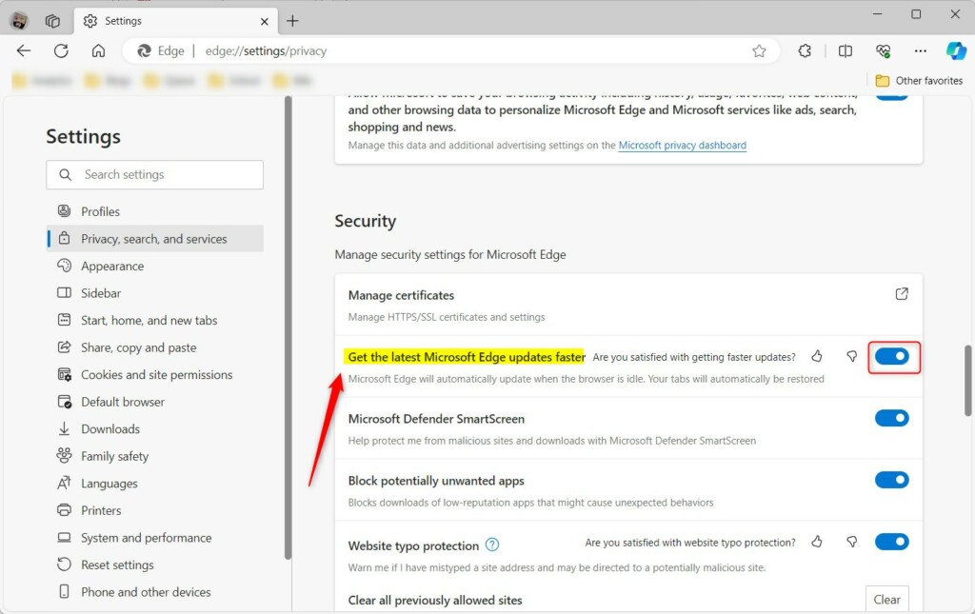975x614 pixels.
Task: Close the Settings tab
Action: coord(265,21)
